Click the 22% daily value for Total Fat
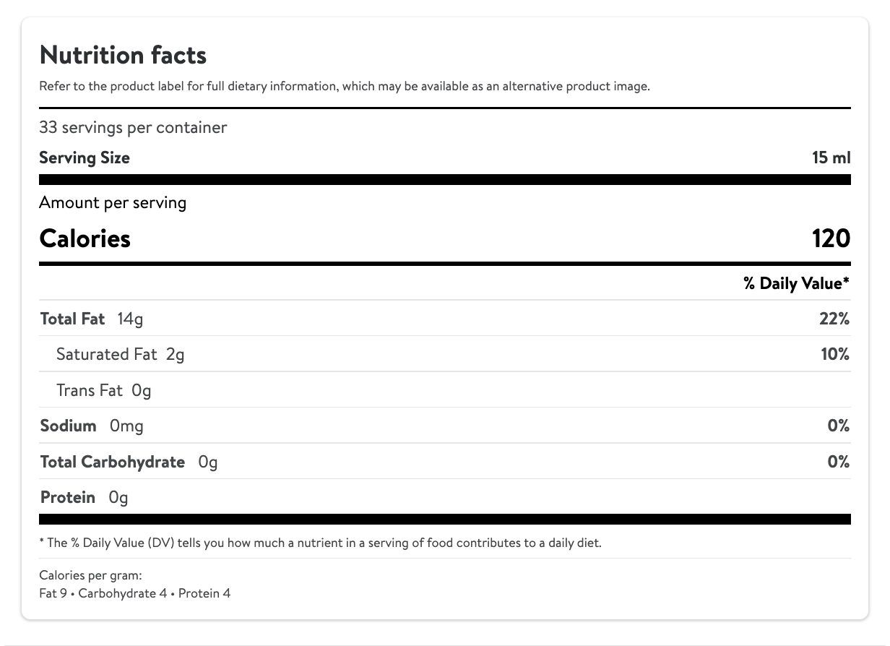 pos(834,319)
